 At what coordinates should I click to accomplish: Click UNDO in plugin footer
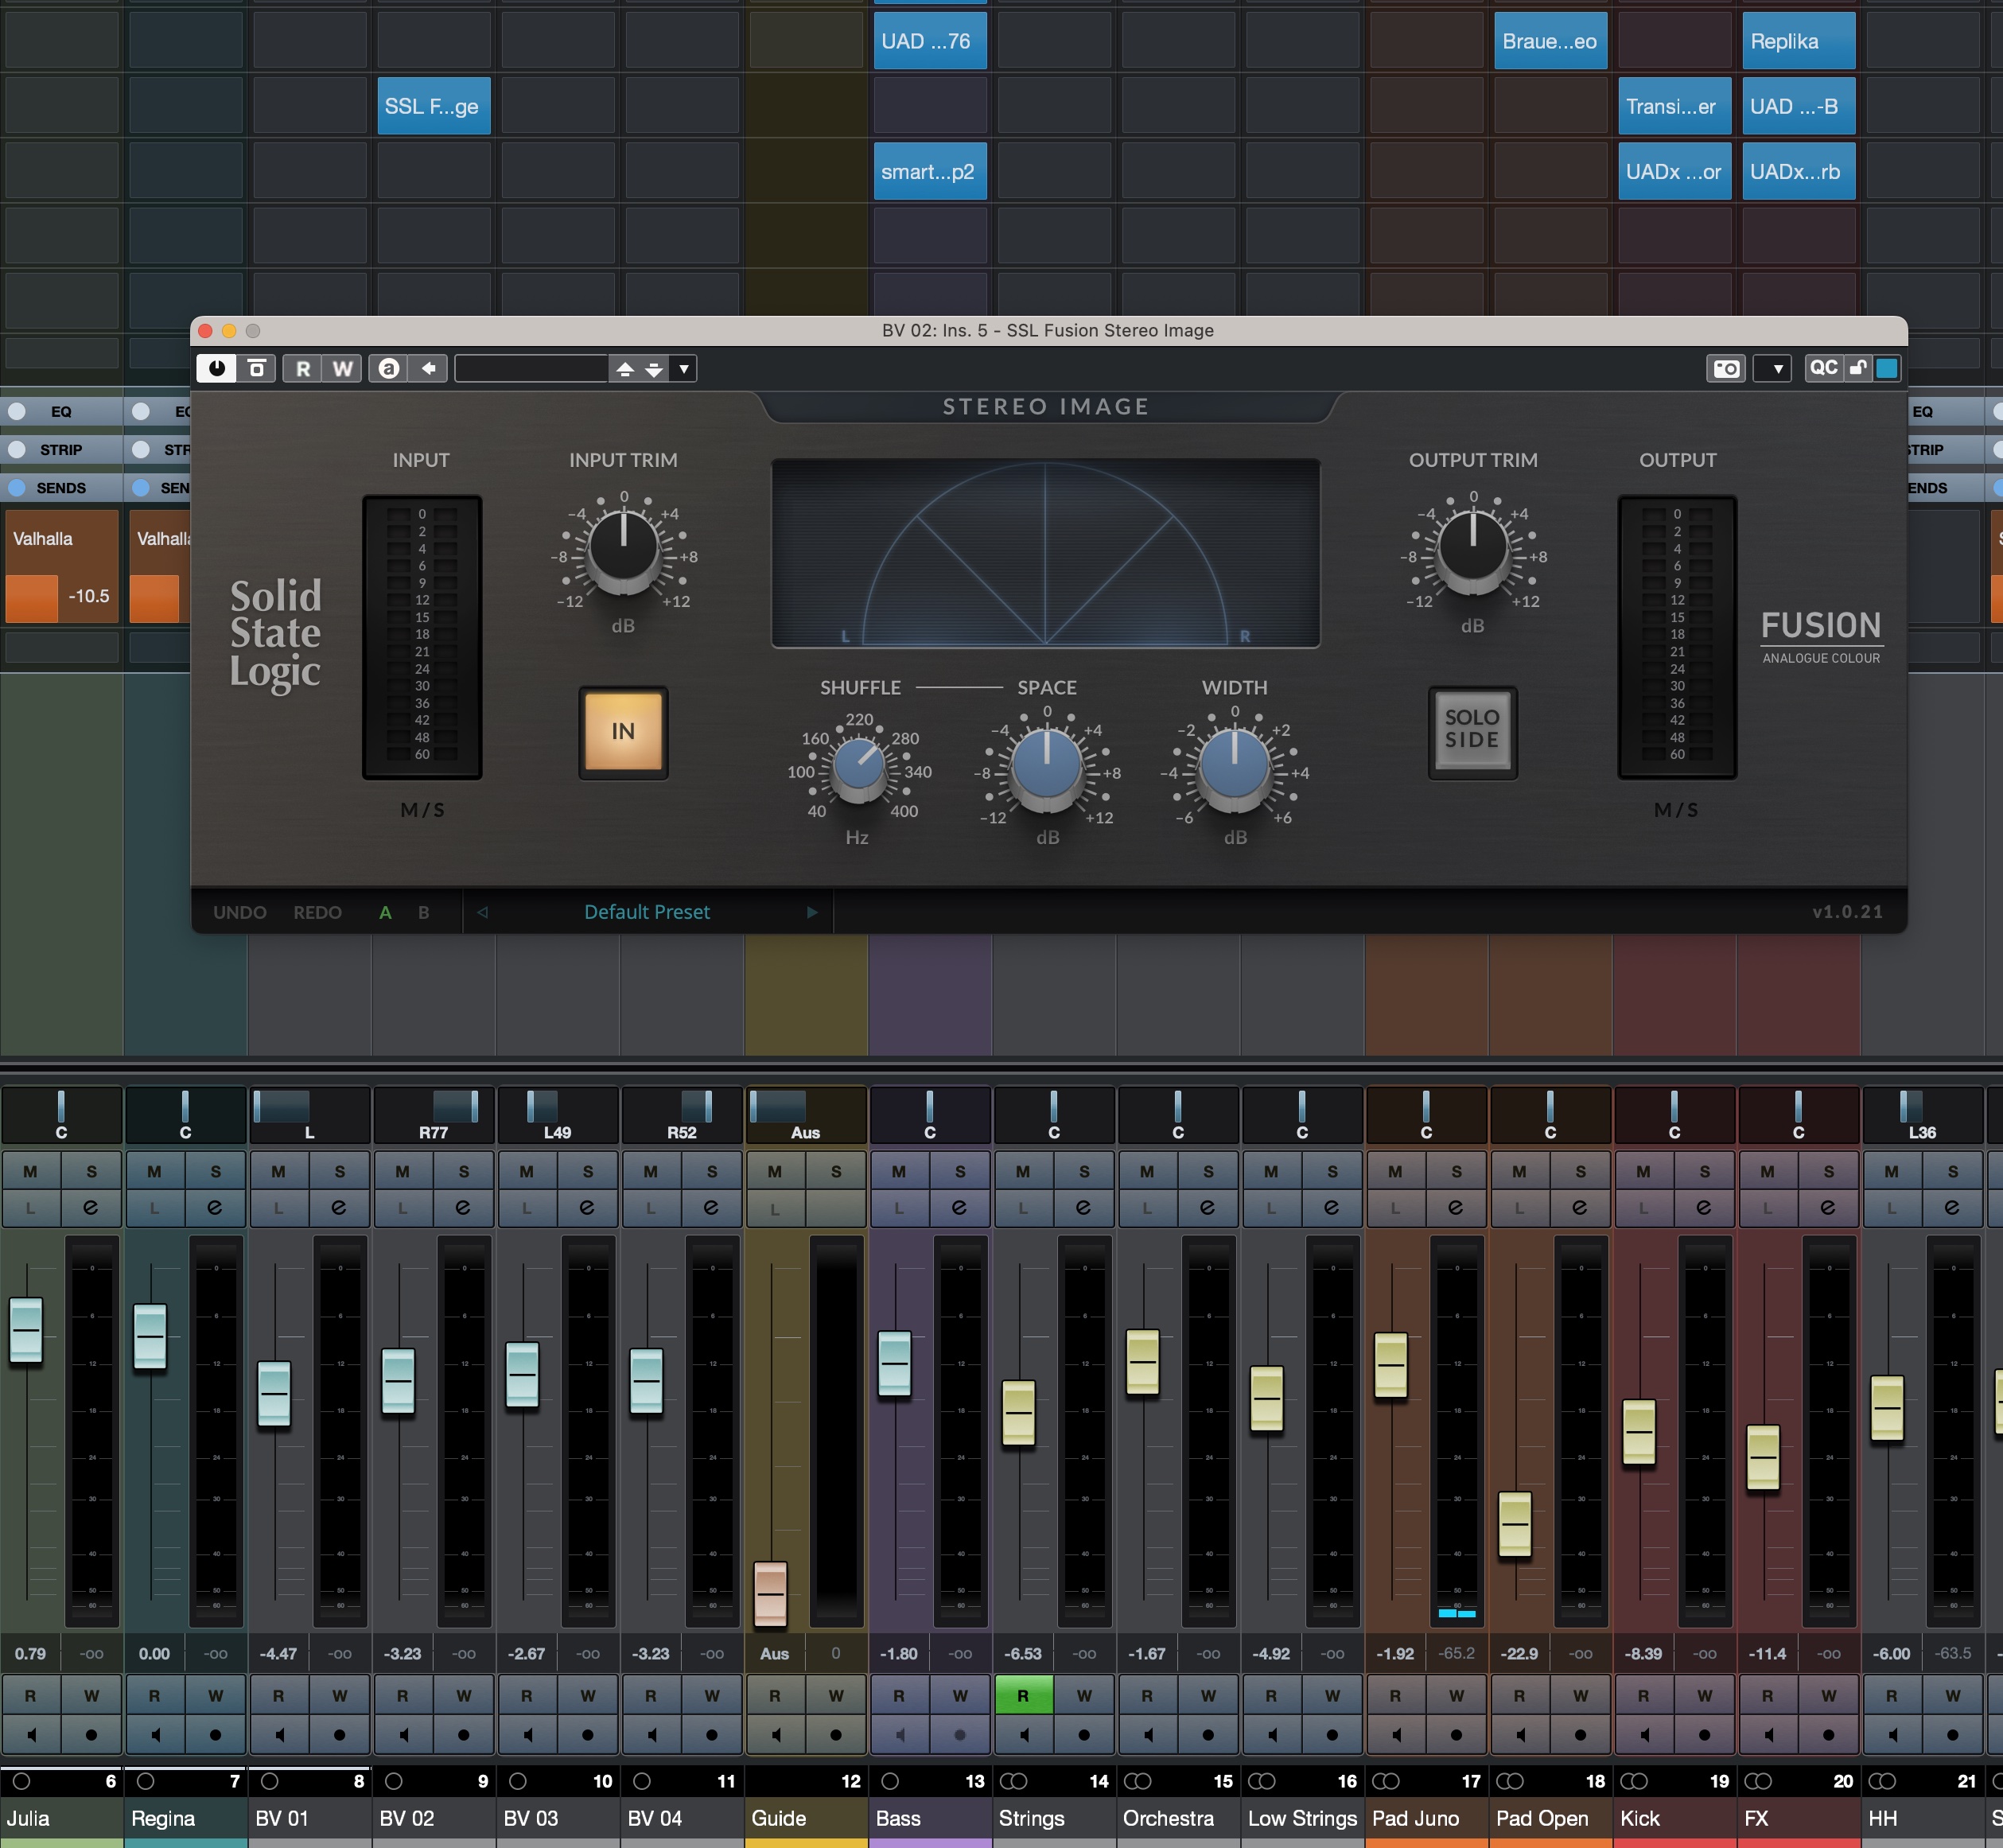pos(240,912)
